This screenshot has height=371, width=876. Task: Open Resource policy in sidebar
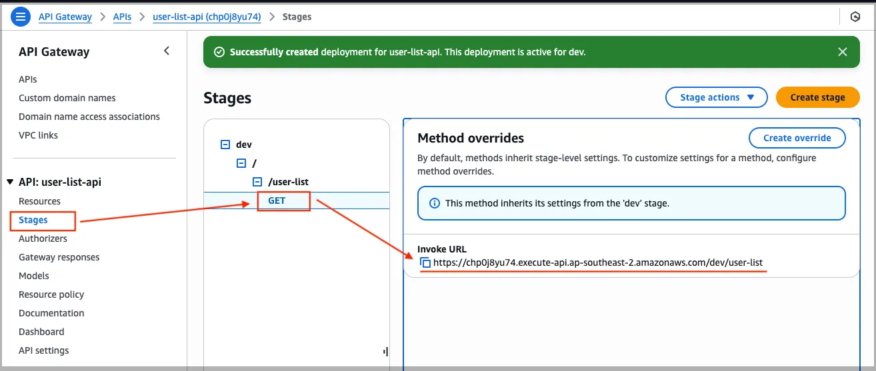pos(51,294)
